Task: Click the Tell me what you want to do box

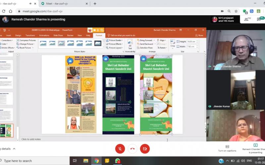Action: 121,36
